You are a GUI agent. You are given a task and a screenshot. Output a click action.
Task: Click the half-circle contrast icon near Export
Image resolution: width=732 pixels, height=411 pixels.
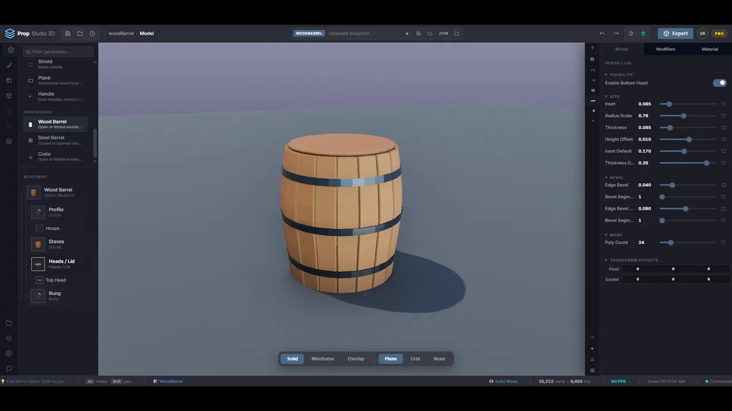pos(631,34)
